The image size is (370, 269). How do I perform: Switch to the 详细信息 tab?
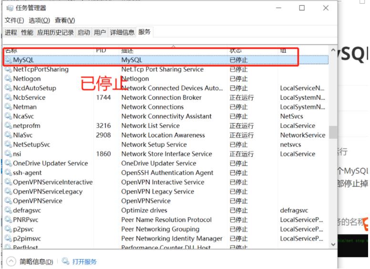click(x=122, y=32)
